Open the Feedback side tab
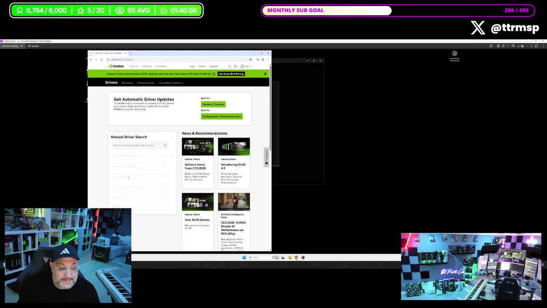The width and height of the screenshot is (547, 308). pyautogui.click(x=266, y=157)
